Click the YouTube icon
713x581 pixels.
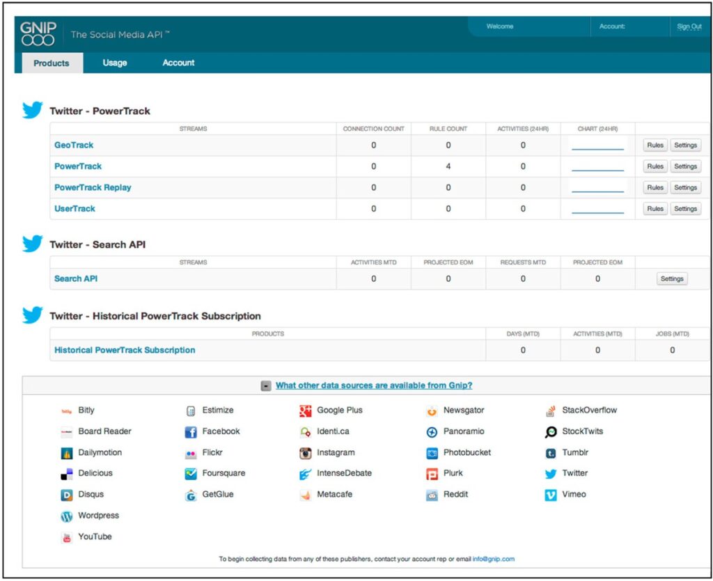point(66,537)
